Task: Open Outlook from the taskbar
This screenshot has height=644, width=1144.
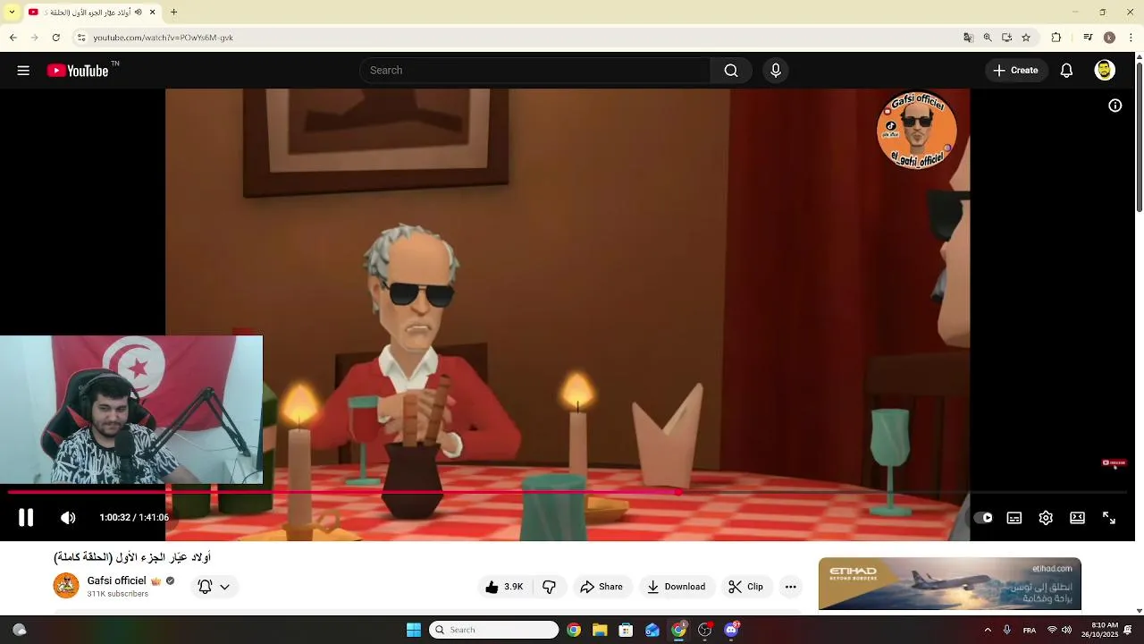Action: 652,630
